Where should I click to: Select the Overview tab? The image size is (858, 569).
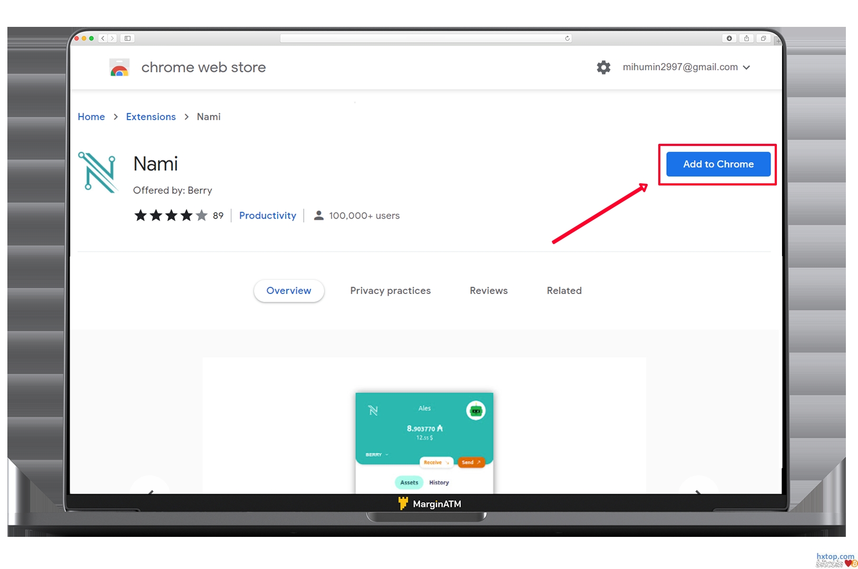click(288, 291)
